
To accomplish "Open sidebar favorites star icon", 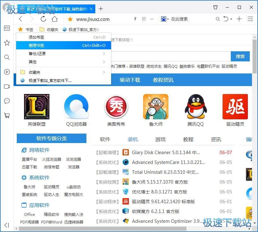I will tap(7, 43).
